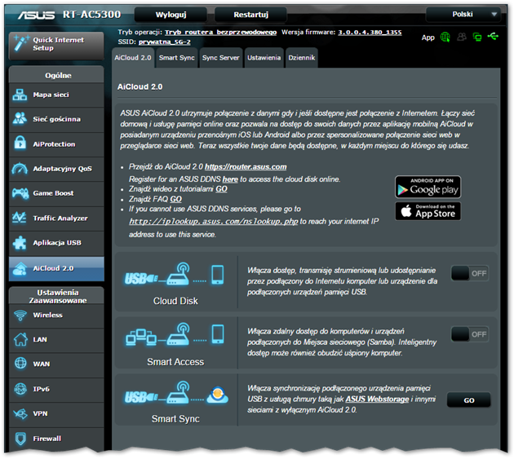Click the green connected clients monitor icon

pos(477,37)
